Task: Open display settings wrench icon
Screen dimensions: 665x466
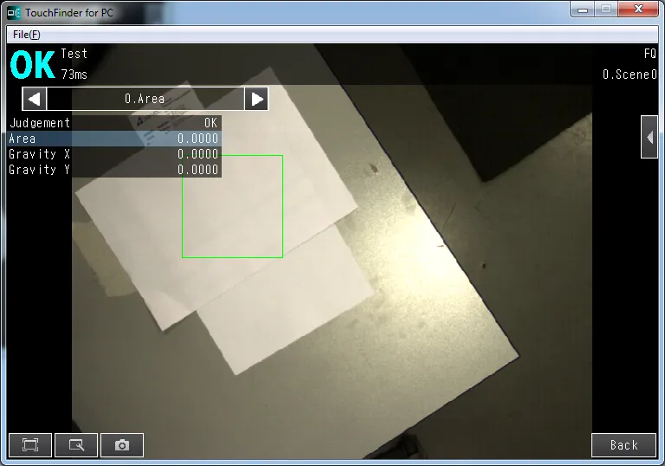Action: pyautogui.click(x=76, y=445)
